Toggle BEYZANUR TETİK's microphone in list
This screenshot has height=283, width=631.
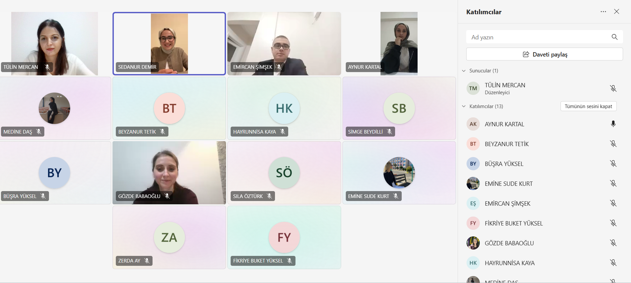click(x=613, y=144)
